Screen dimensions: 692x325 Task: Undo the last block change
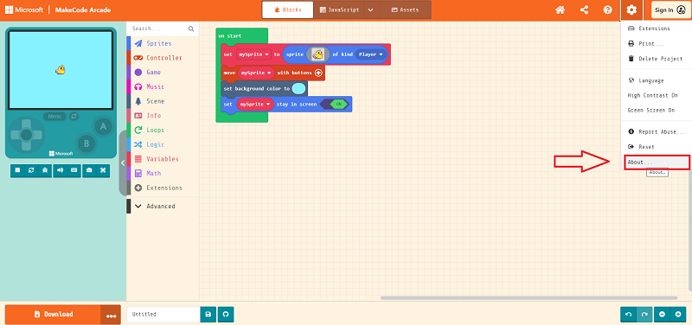click(629, 315)
